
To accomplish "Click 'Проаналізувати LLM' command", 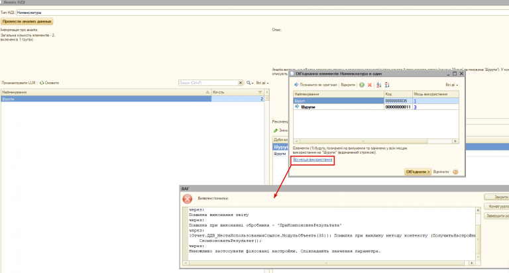I will point(18,83).
